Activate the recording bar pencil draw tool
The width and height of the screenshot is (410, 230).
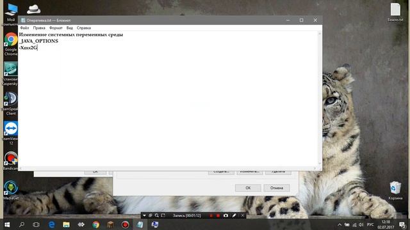pos(234,215)
